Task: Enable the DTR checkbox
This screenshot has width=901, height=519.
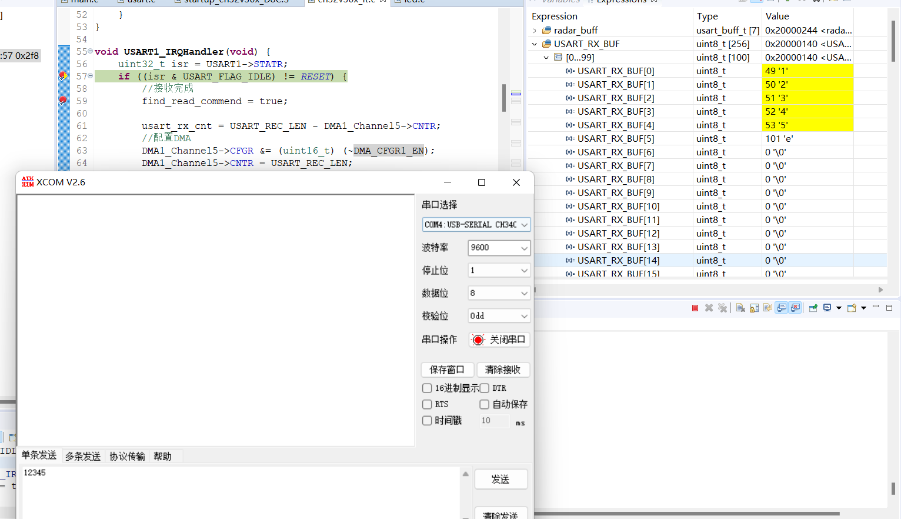Action: click(483, 388)
